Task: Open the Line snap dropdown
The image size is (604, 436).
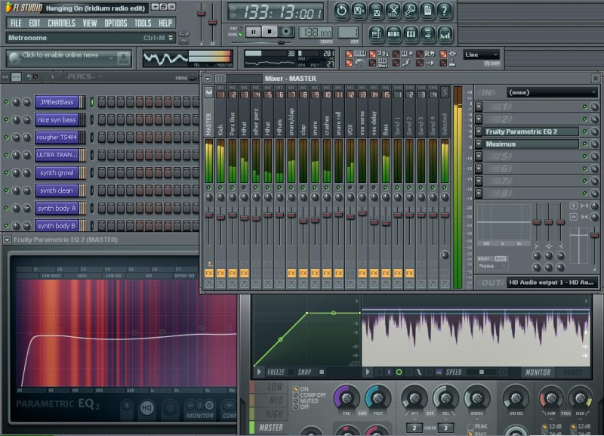Action: pyautogui.click(x=482, y=54)
